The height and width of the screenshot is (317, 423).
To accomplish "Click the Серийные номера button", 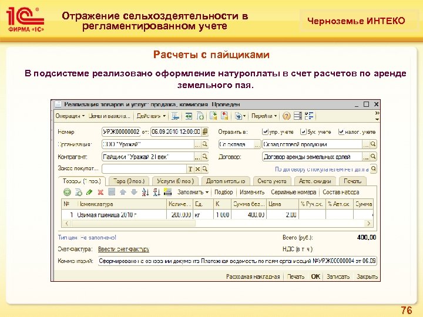I will (x=294, y=192).
